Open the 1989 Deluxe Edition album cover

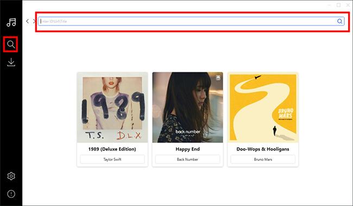point(112,107)
